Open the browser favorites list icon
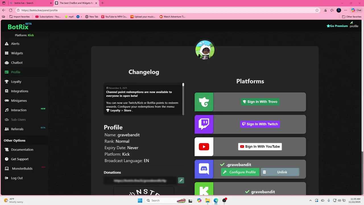Screen dimensions: 364x205 332,10
